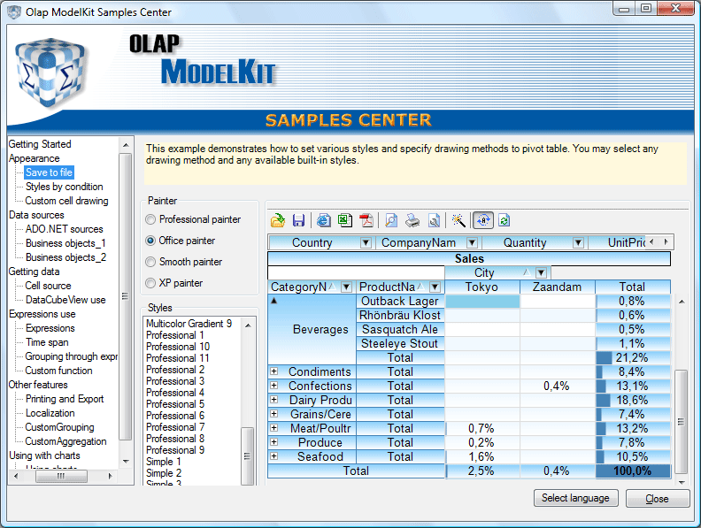The height and width of the screenshot is (528, 701).
Task: Choose Professional 10 style
Action: [178, 347]
